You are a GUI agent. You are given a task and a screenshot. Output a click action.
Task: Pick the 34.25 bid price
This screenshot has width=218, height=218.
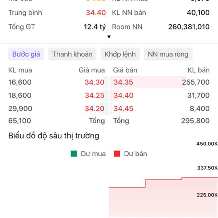[x=94, y=96]
